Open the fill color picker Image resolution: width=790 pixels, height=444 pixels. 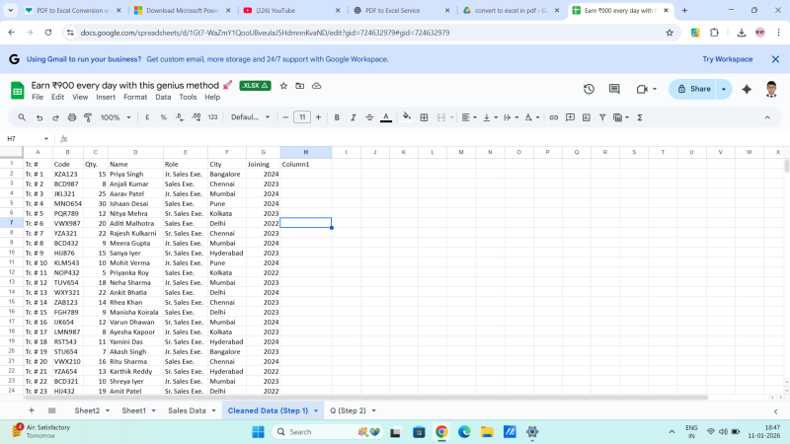tap(407, 117)
